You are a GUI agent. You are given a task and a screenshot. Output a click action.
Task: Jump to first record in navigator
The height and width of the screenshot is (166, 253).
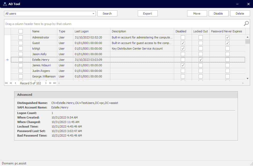(6, 83)
